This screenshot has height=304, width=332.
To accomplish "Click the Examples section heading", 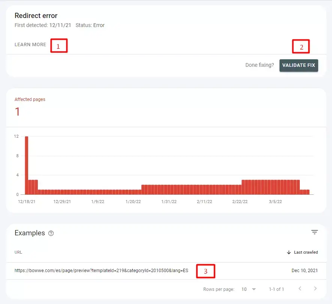I will pos(30,233).
